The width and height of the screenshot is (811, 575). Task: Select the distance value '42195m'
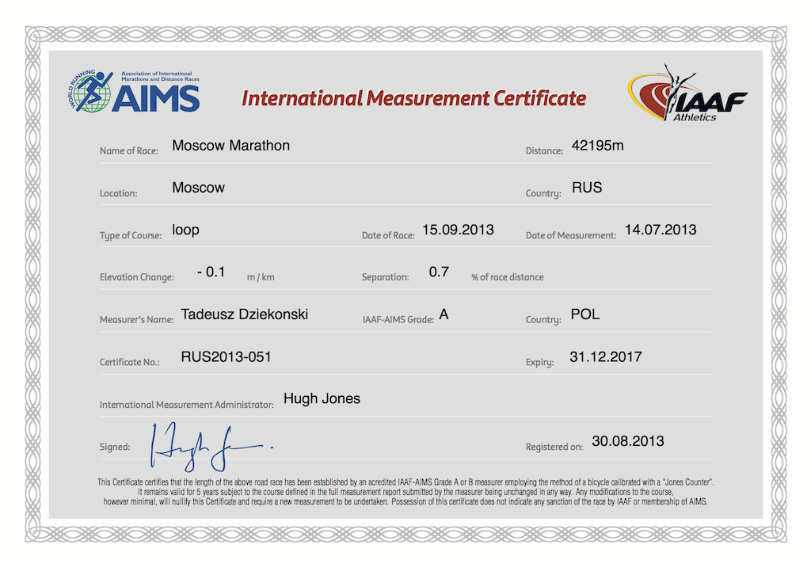point(597,146)
